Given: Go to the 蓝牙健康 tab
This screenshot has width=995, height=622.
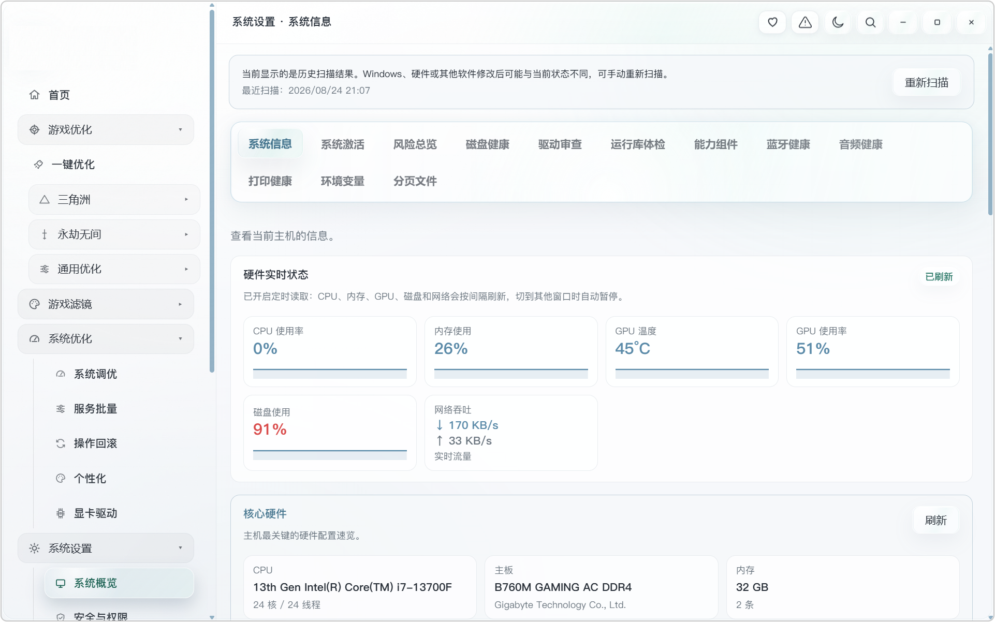Looking at the screenshot, I should 788,144.
